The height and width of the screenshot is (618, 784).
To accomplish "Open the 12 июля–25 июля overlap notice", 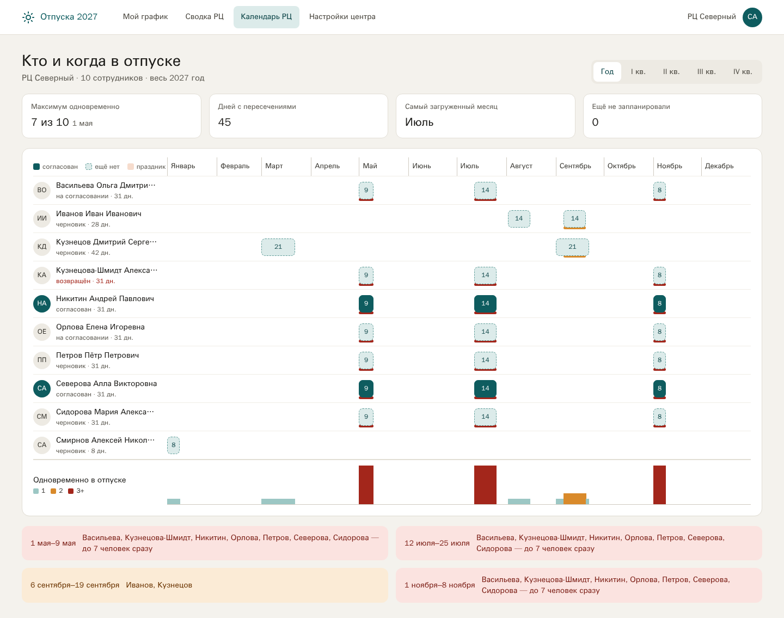I will click(579, 543).
